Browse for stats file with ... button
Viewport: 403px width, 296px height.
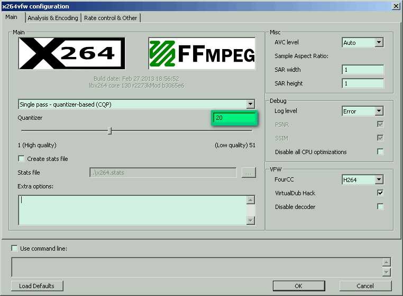click(249, 173)
